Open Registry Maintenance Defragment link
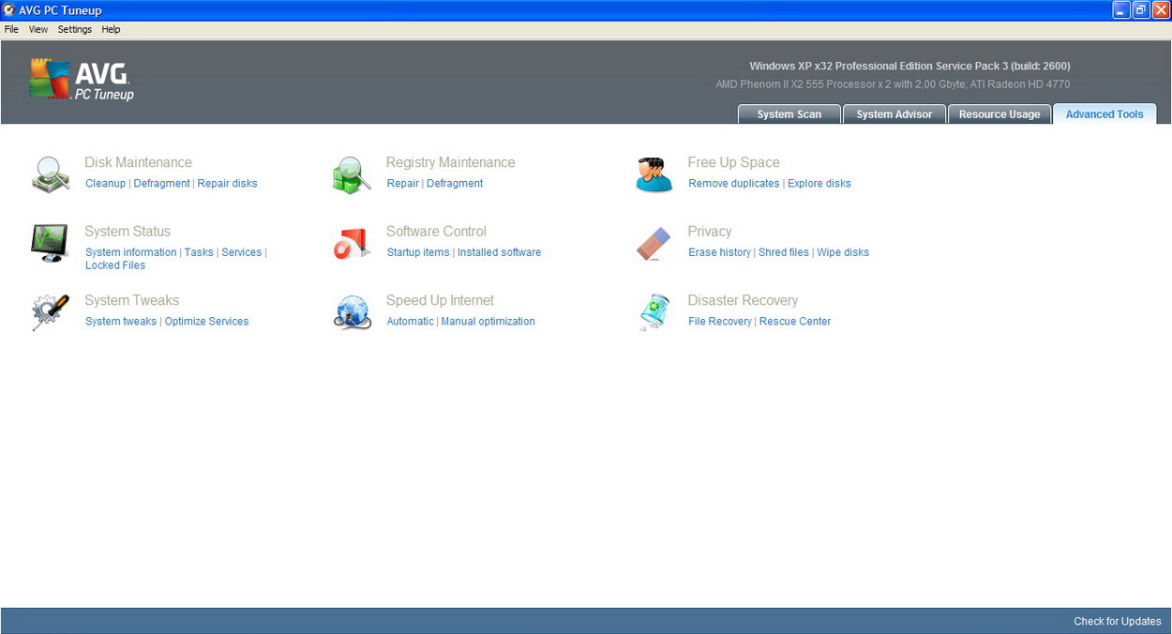This screenshot has height=634, width=1172. click(455, 184)
